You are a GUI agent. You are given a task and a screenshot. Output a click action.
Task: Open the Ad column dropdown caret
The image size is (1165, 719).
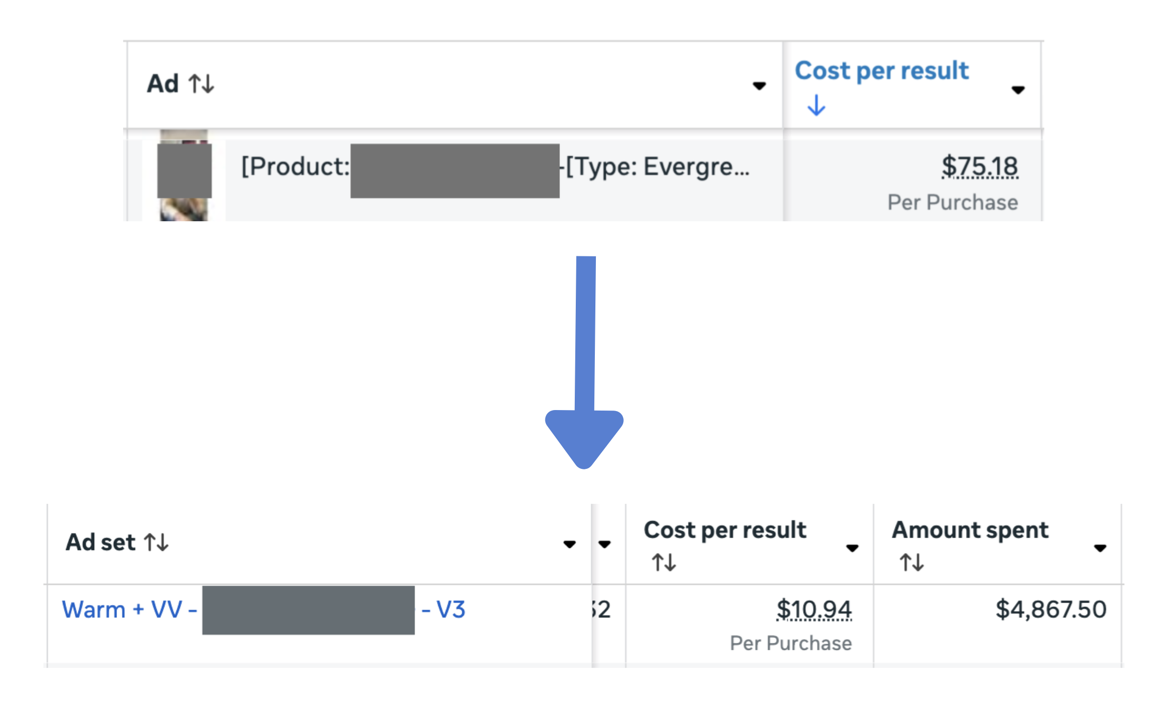tap(759, 86)
